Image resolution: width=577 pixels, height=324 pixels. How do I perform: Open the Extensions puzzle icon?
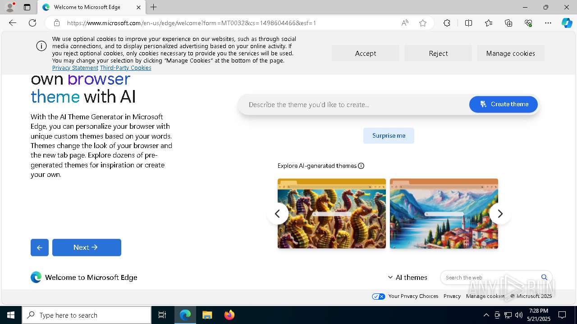[447, 23]
